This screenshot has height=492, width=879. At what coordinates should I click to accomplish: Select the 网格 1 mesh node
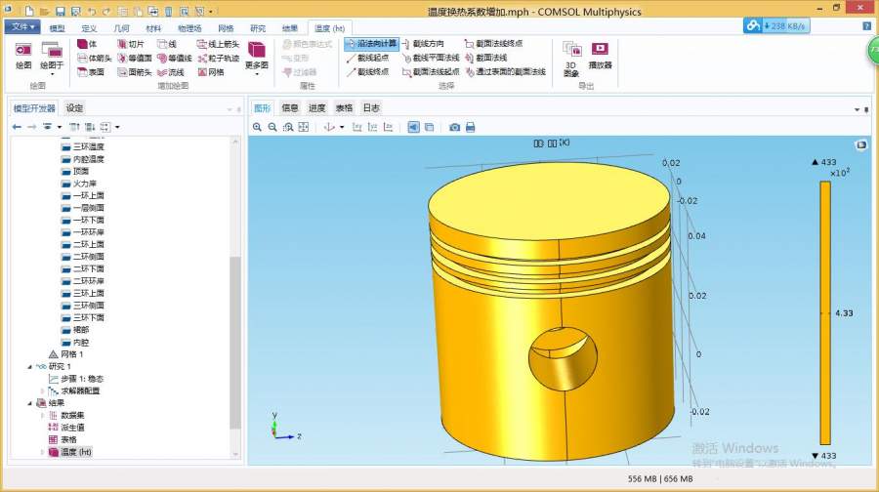(66, 354)
